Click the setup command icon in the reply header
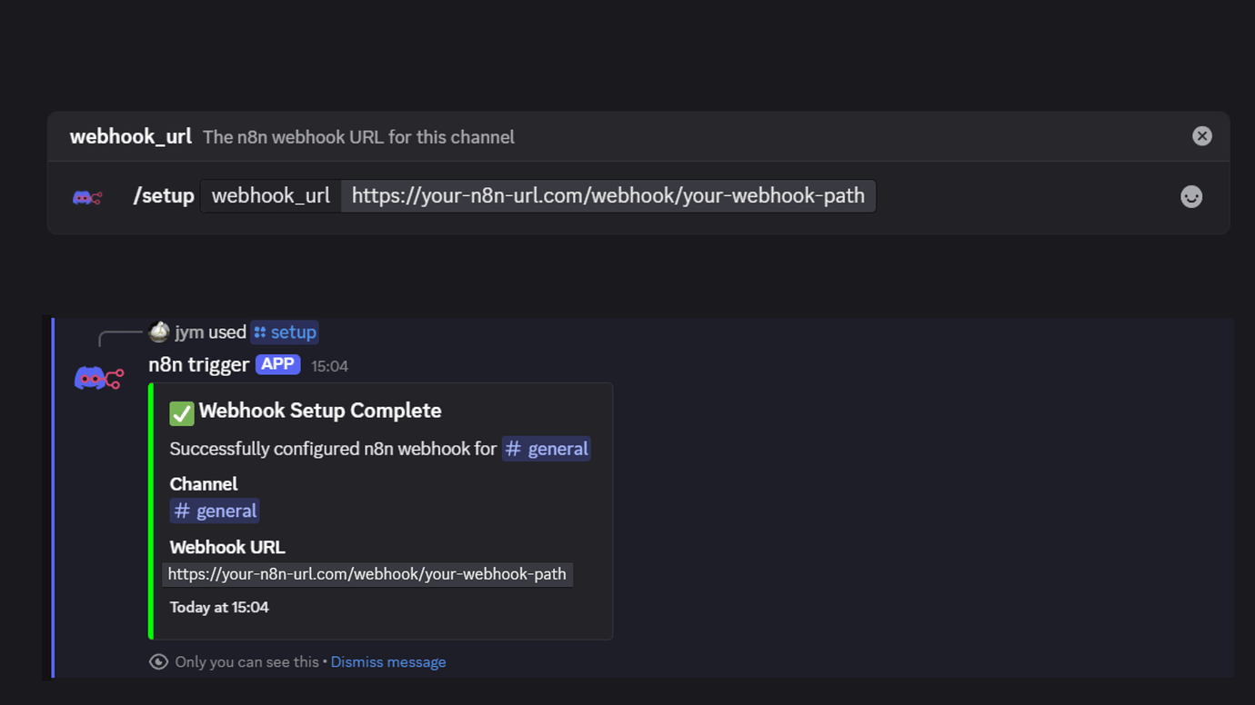 tap(260, 332)
